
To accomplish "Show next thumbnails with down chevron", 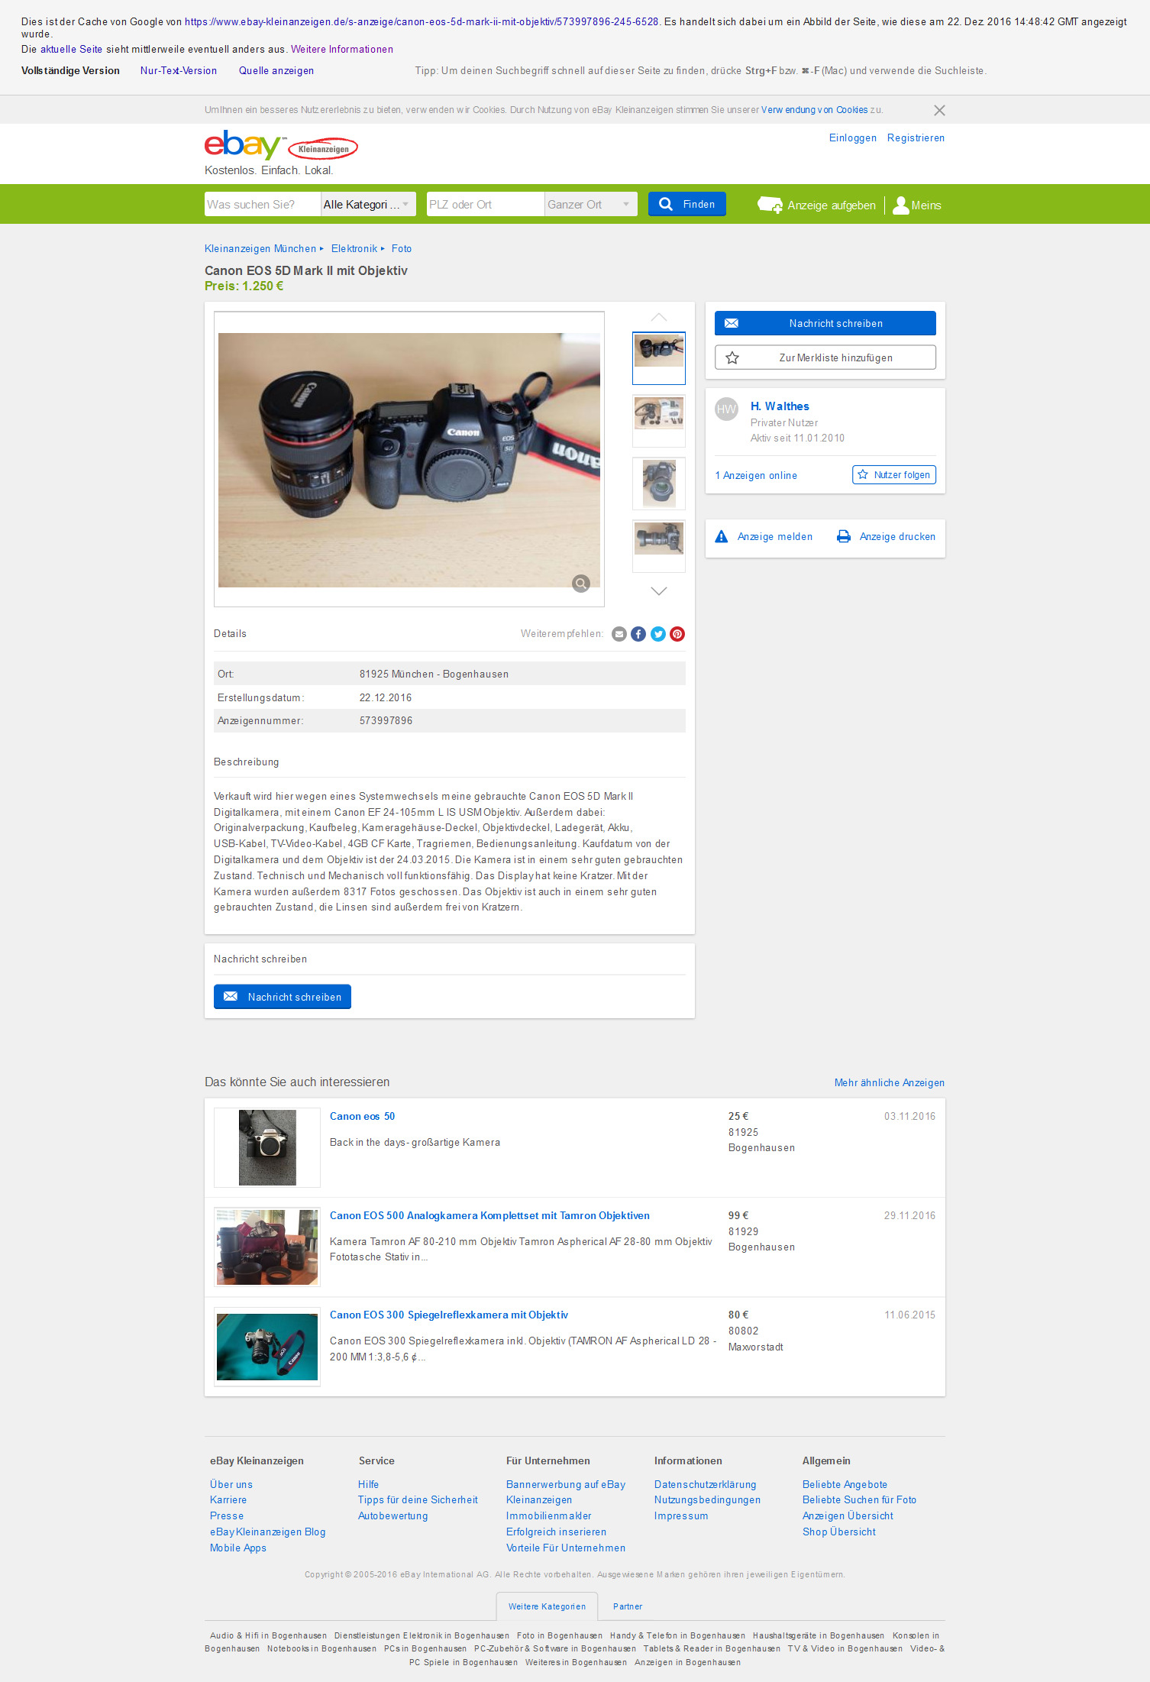I will [659, 590].
